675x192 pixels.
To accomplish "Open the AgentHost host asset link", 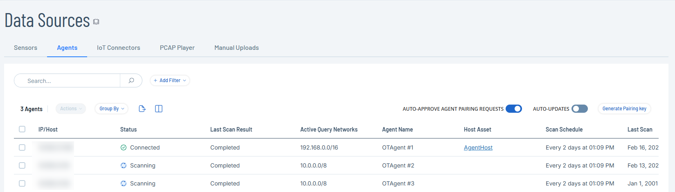I will click(478, 147).
